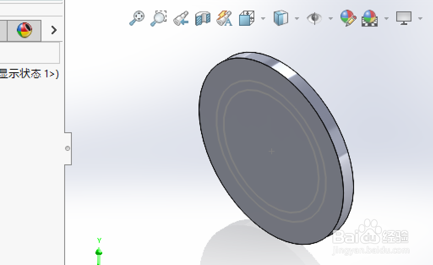Click the View Orientation cube icon
Screen dimensions: 433x265
[x=247, y=18]
